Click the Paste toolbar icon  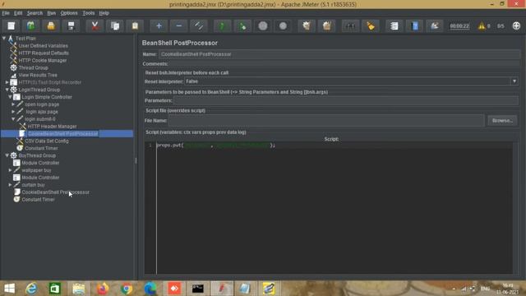pos(135,25)
